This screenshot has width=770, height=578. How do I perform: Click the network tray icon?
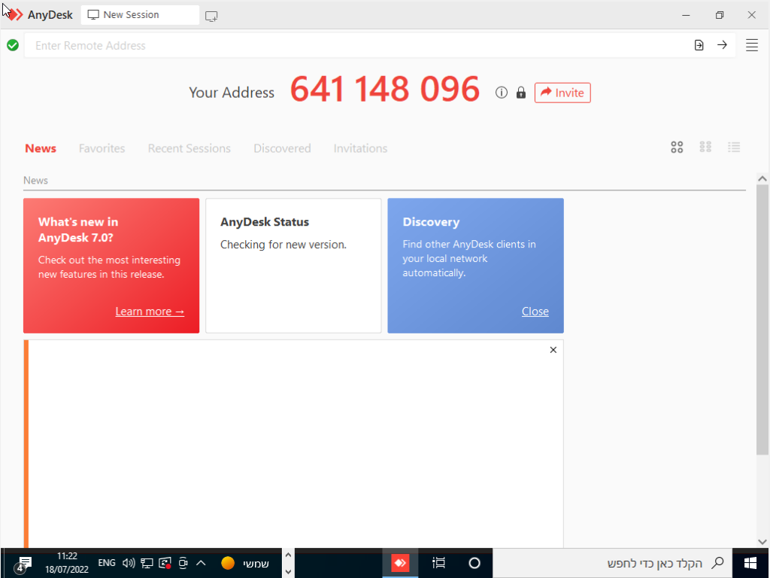click(147, 563)
